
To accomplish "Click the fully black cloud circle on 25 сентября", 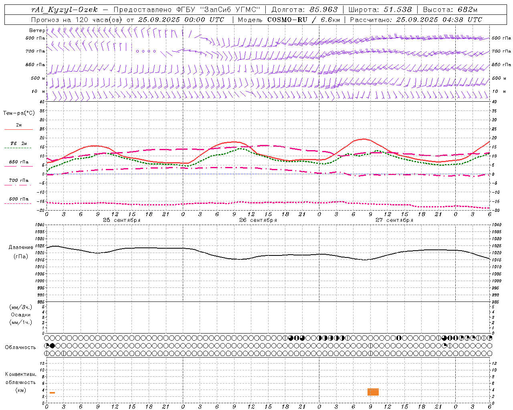I will pos(53,346).
